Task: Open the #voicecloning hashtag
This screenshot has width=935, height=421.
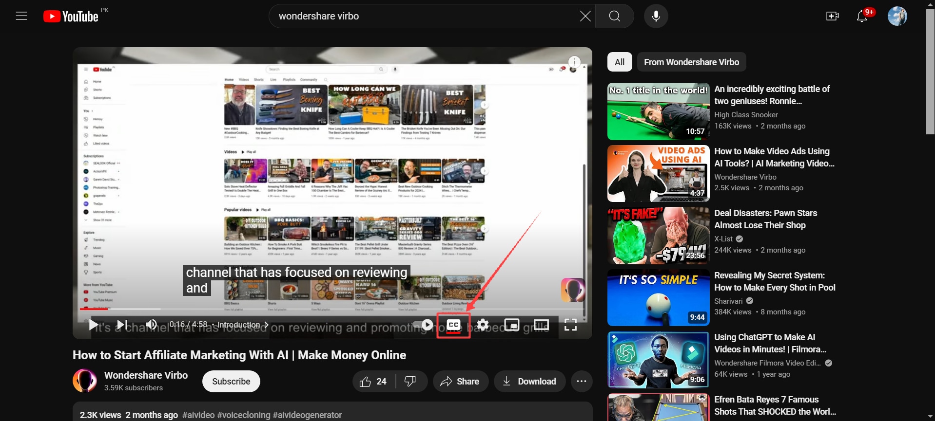Action: [x=244, y=415]
